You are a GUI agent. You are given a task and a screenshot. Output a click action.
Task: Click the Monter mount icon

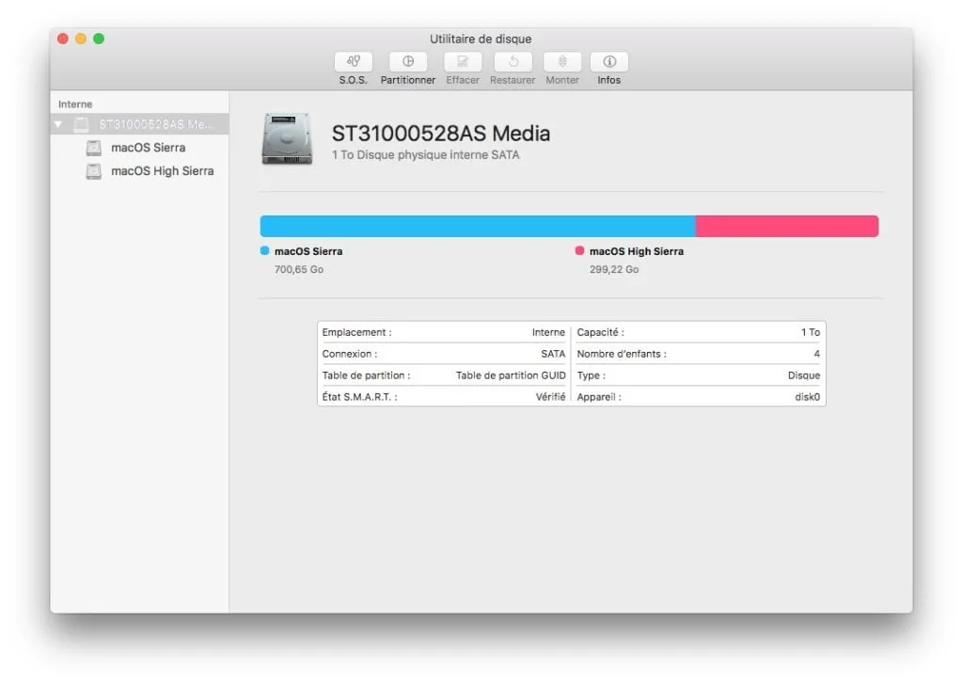point(562,61)
